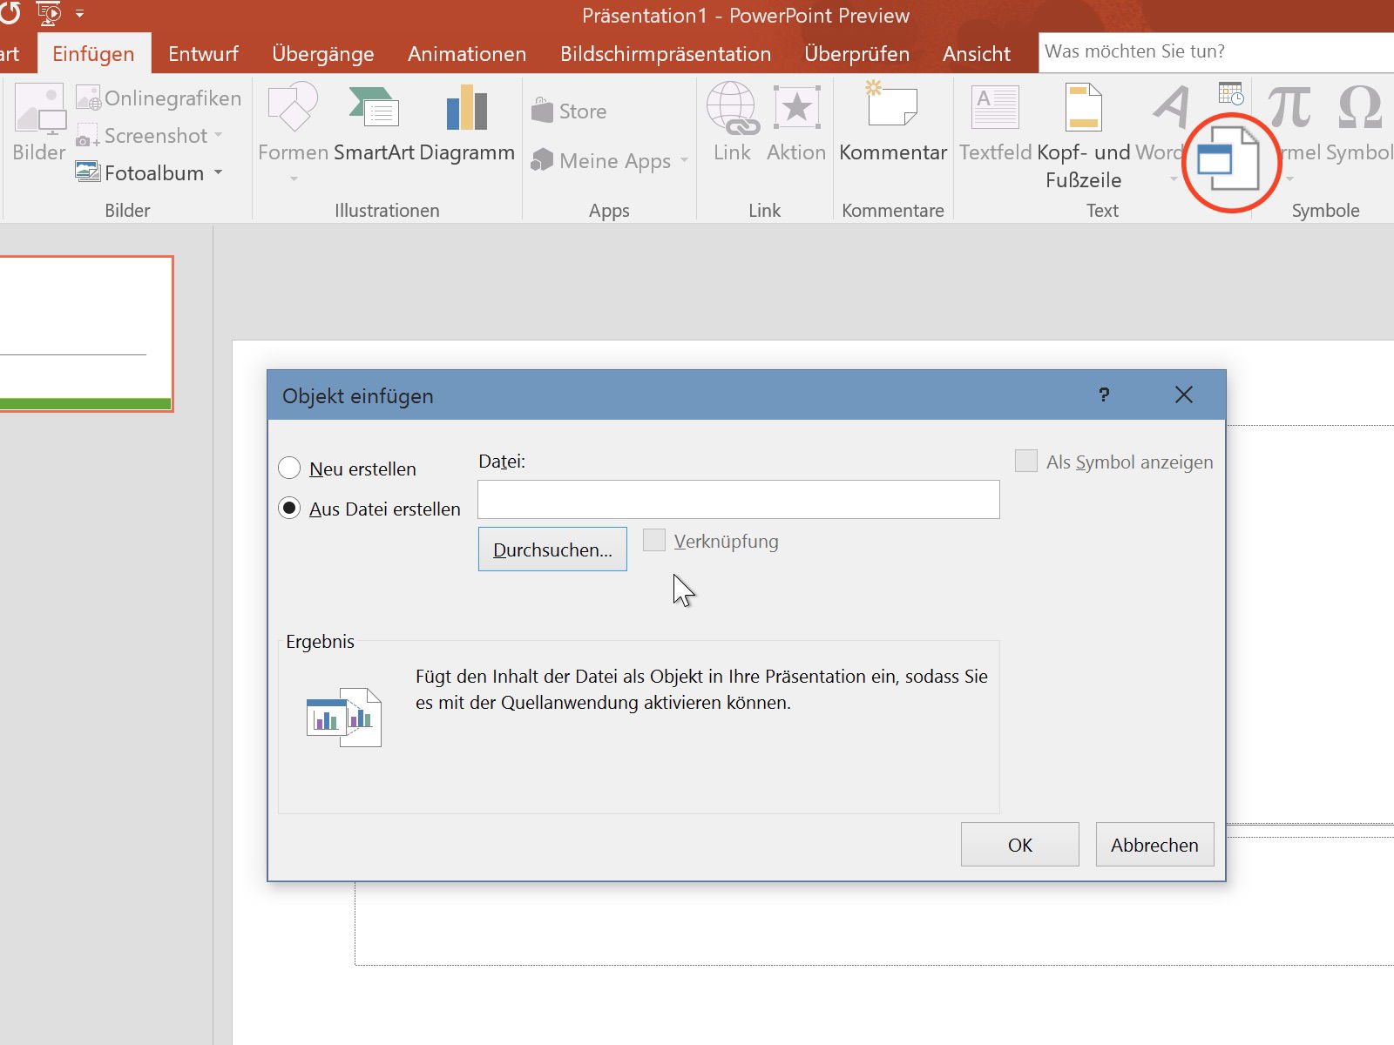The width and height of the screenshot is (1394, 1045).
Task: Insert a Formel equation
Action: coord(1290,106)
